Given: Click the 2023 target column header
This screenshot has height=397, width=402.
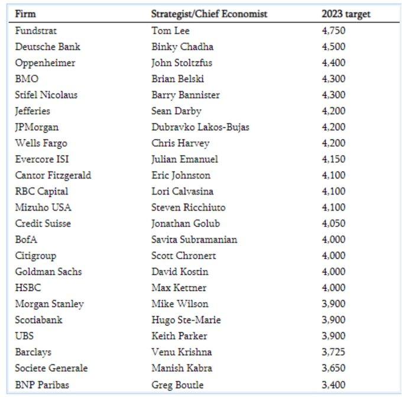Looking at the screenshot, I should [x=346, y=14].
